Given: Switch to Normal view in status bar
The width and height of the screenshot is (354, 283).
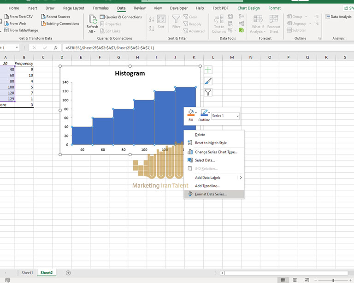Looking at the screenshot, I should 283,280.
